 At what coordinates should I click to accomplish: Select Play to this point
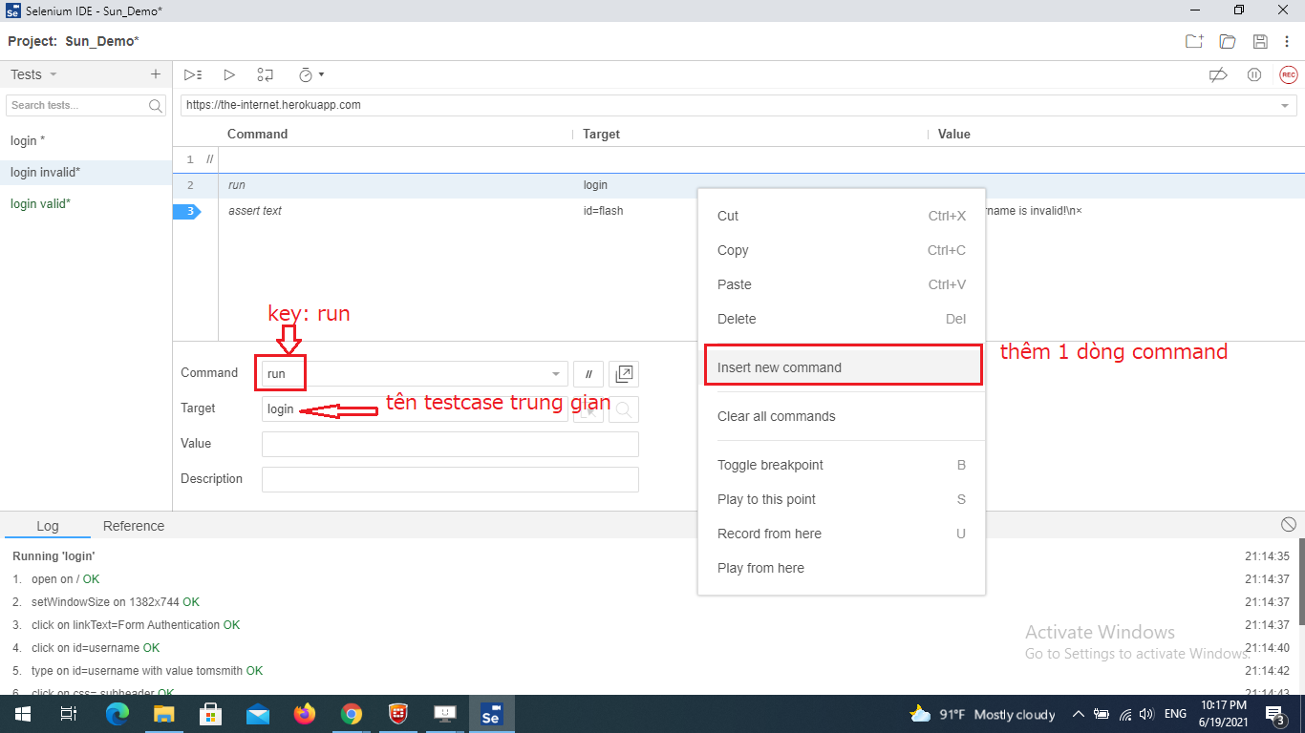click(842, 499)
